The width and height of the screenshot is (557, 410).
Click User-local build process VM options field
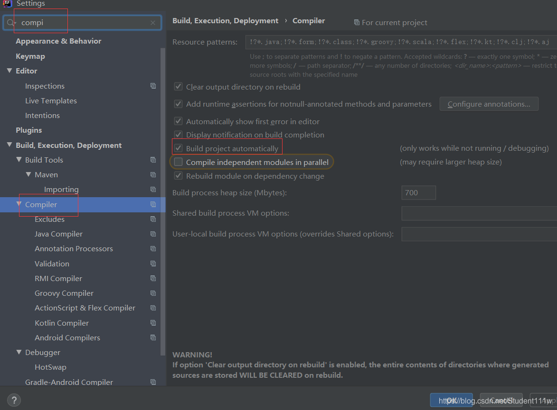point(479,234)
